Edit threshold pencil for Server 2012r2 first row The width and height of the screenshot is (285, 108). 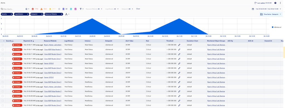tap(179, 63)
